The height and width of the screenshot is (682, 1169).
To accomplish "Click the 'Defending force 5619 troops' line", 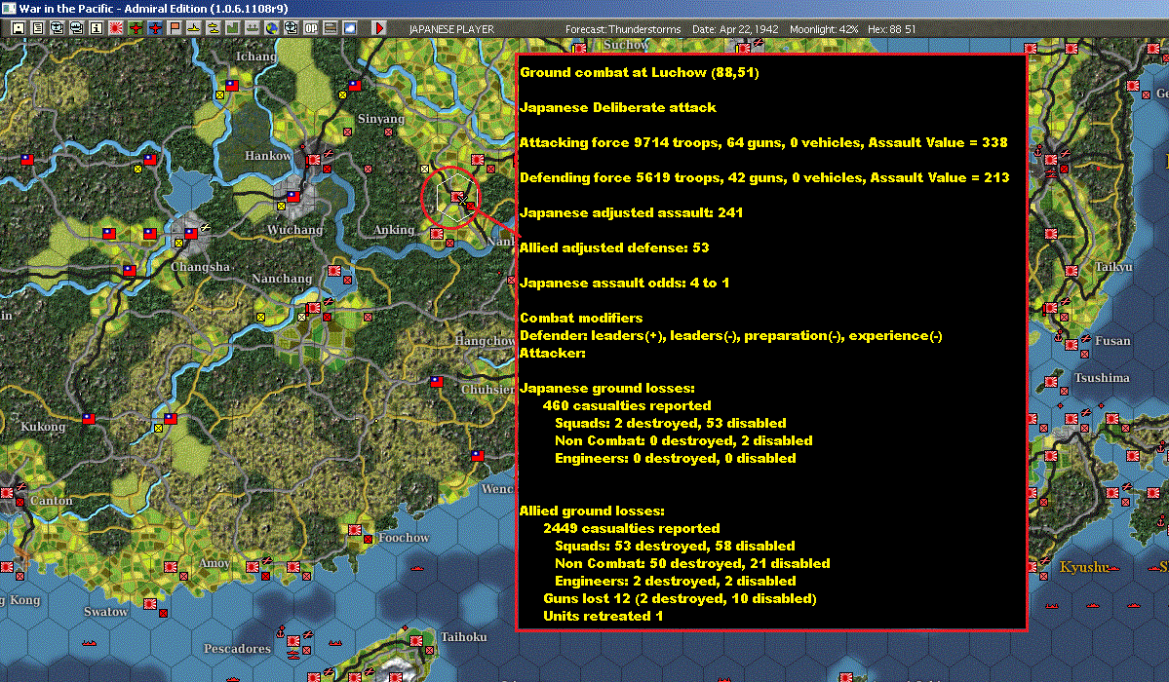I will coord(764,177).
